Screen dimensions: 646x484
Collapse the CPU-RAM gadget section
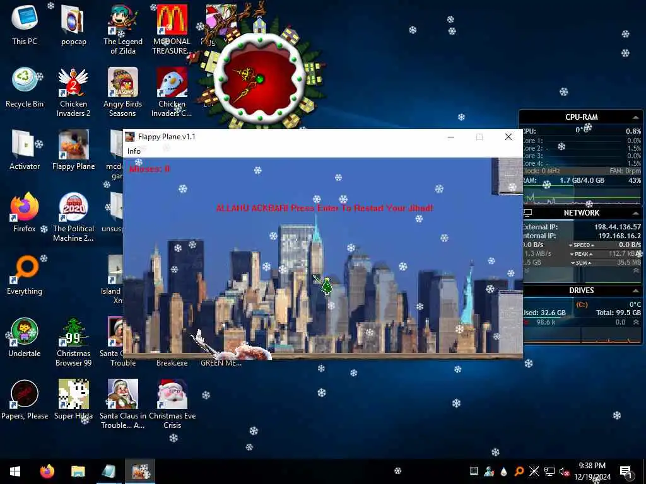point(635,117)
